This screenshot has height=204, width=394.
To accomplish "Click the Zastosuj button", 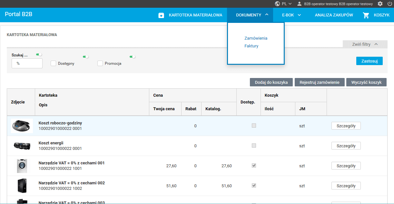I will click(x=369, y=61).
